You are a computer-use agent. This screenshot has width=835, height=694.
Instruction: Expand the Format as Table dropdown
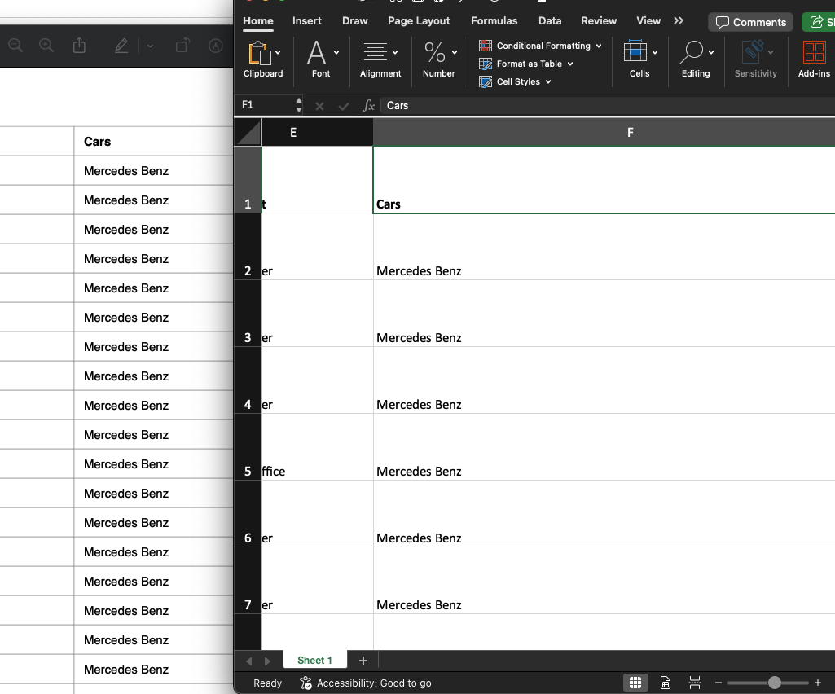coord(570,64)
